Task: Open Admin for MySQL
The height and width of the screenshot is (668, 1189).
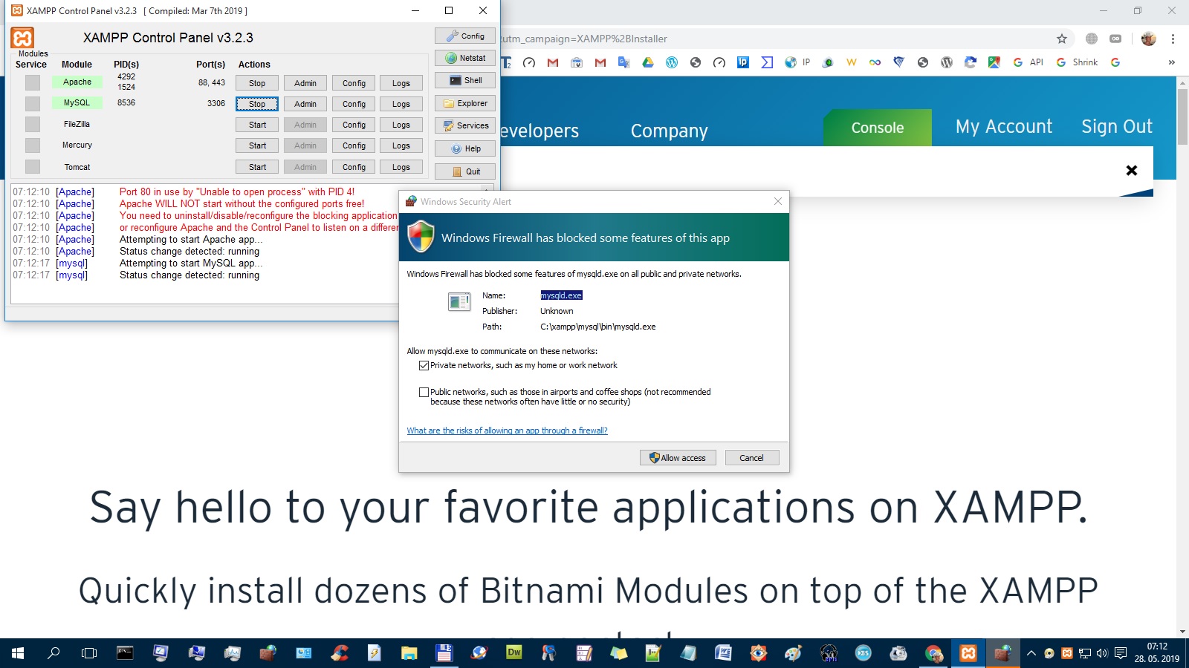Action: [305, 104]
